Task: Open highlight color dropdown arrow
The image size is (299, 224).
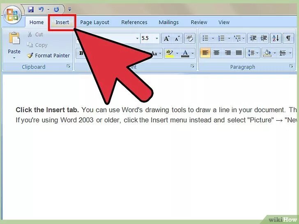Action: click(177, 53)
